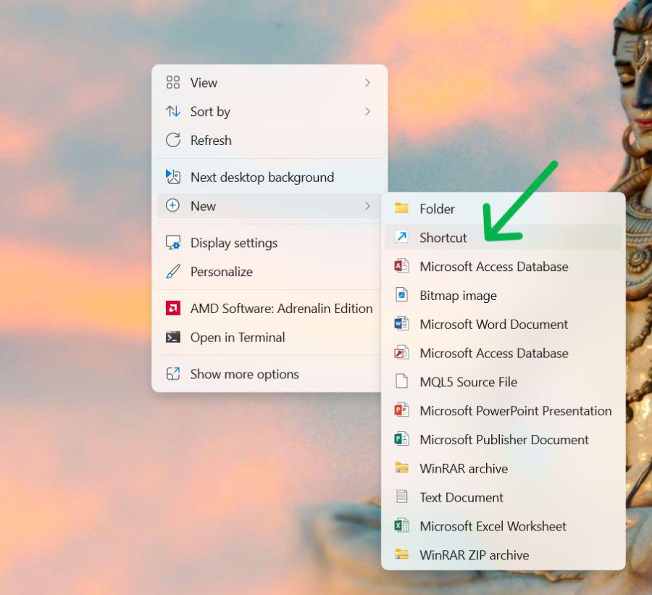652x595 pixels.
Task: Select the MQL5 Source File icon
Action: pos(401,382)
